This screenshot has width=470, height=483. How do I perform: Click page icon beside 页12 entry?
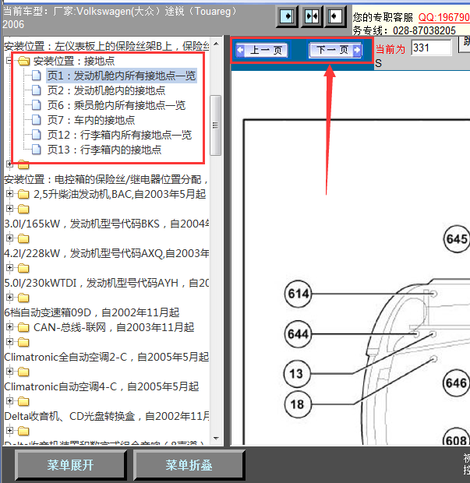pos(37,135)
